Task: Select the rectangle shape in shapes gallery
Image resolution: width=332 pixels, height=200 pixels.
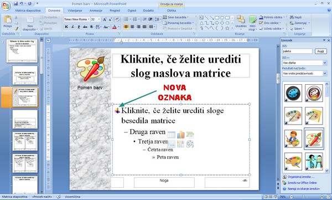Action: tap(217, 18)
